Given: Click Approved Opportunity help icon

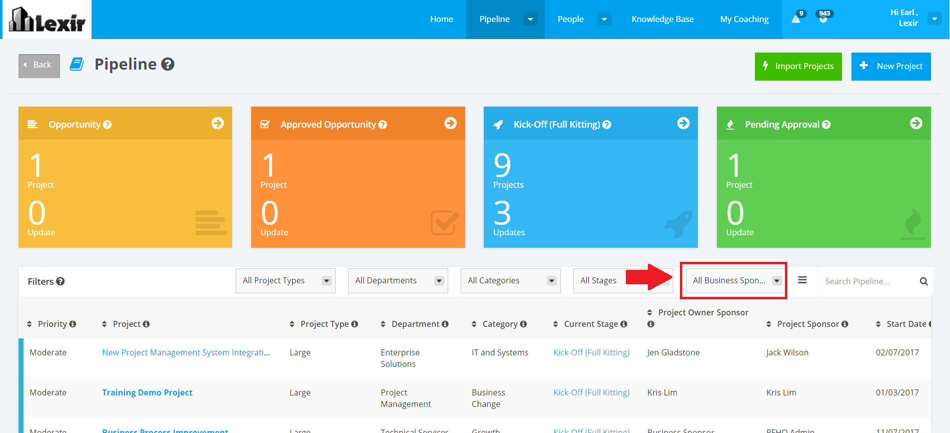Looking at the screenshot, I should (383, 125).
